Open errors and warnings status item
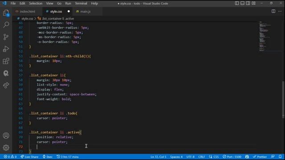The image size is (285, 160). click(10, 157)
